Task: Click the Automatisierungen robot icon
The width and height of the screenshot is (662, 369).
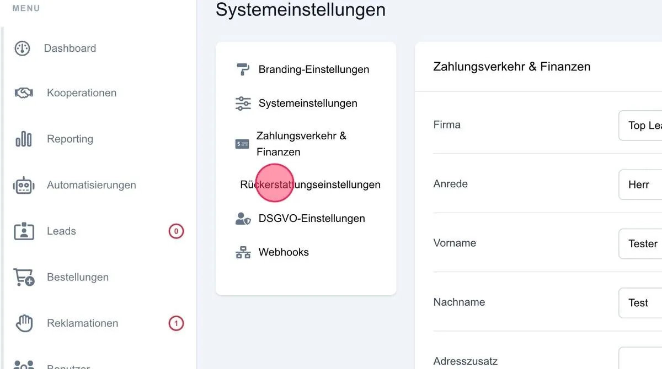Action: tap(24, 185)
